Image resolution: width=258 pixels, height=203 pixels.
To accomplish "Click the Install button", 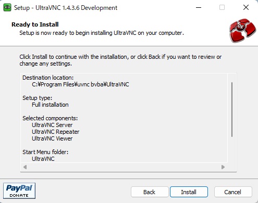I will tap(189, 192).
